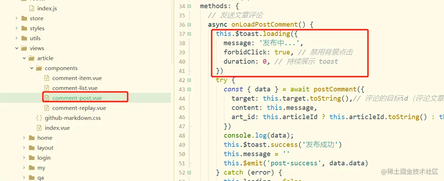Screen dimensions: 444x181
Task: Click the utils folder icon
Action: 24,38
